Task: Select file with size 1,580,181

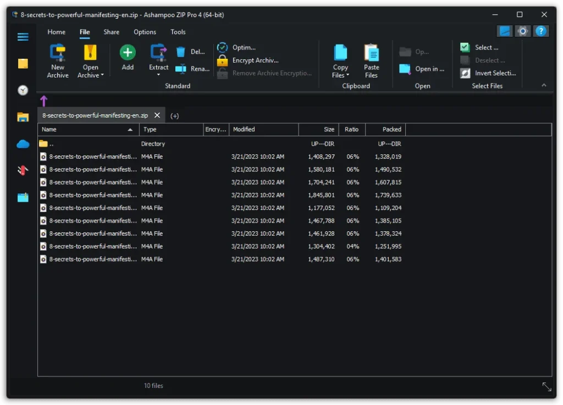Action: tap(222, 169)
